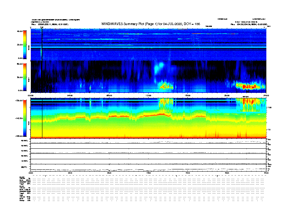Click the RAD2 header in the bottom status table
Viewport: 287px width, 222px height.
22,177
